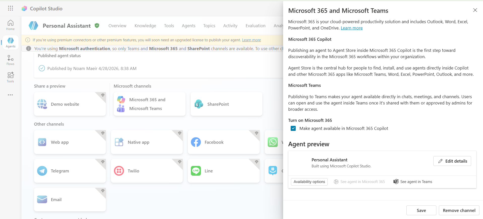Click the Web app channel icon
The height and width of the screenshot is (219, 483).
point(42,142)
